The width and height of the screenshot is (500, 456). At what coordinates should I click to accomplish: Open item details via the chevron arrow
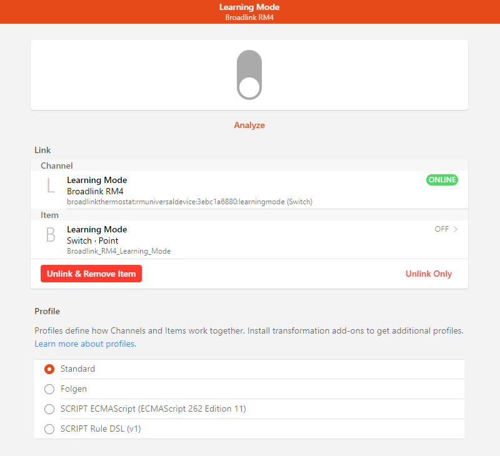pos(456,229)
